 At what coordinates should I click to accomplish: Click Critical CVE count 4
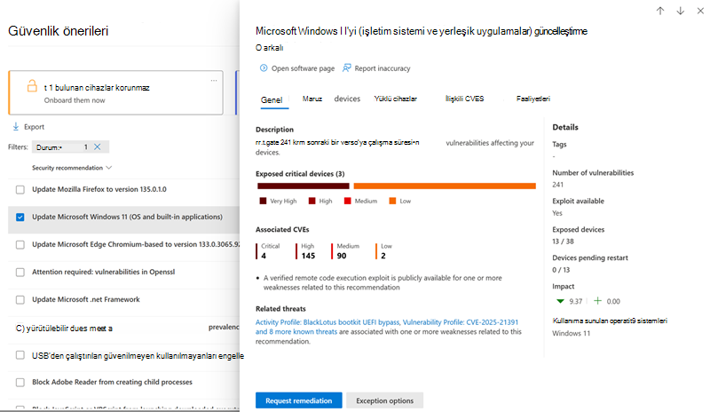pos(264,256)
